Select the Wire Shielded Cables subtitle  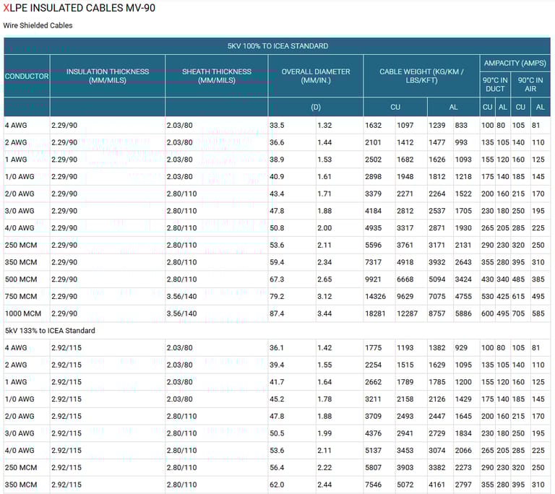click(38, 25)
